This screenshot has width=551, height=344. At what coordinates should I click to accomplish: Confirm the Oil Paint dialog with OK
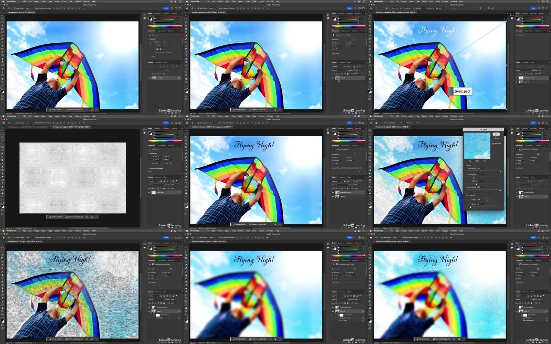496,134
